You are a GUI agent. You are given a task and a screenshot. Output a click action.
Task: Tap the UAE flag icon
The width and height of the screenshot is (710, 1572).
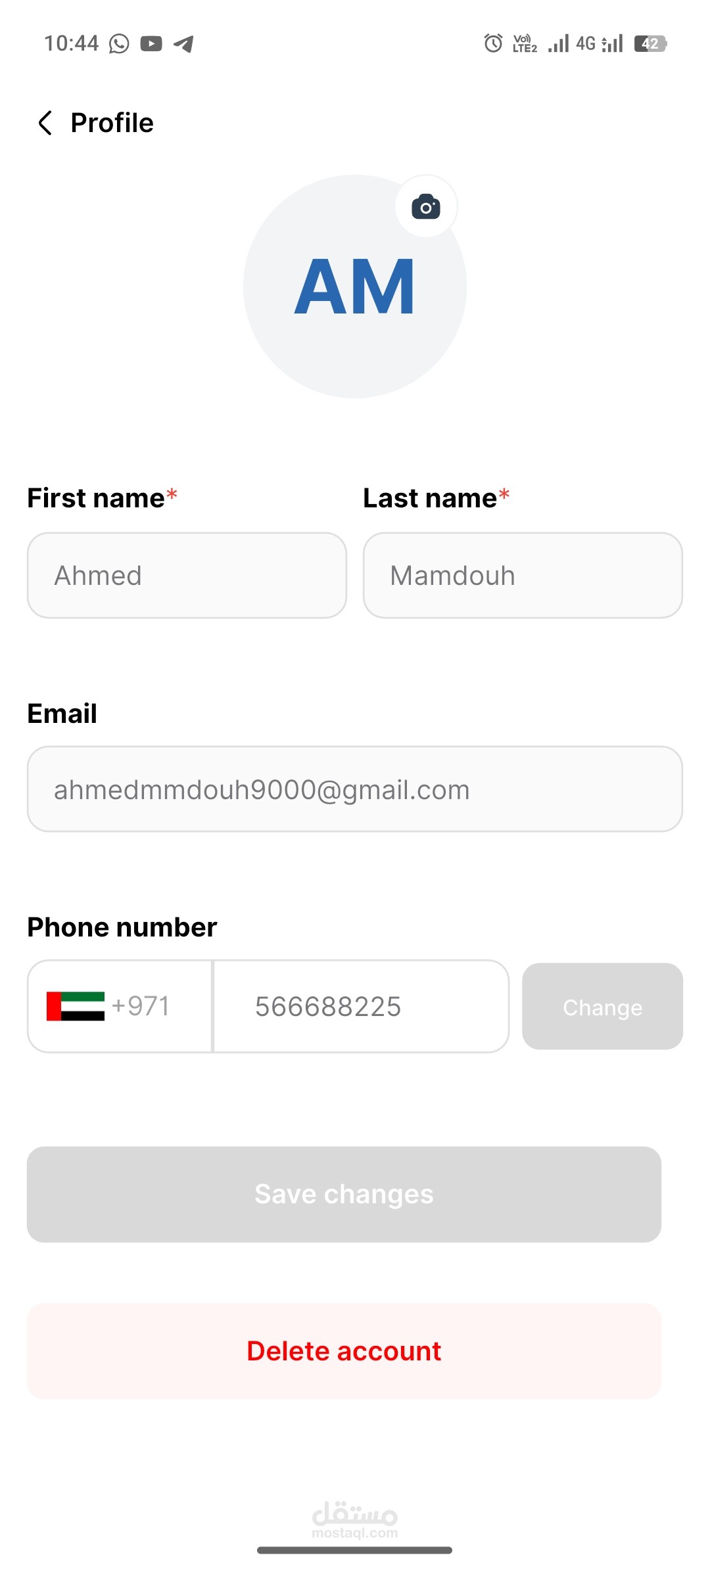pos(76,1006)
